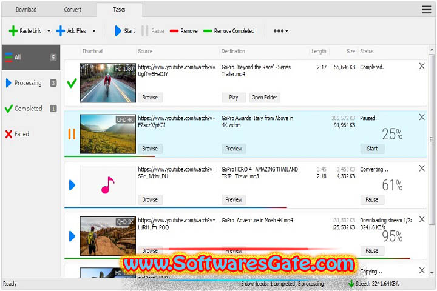Open the hamburger menu
This screenshot has height=291, width=437.
pyautogui.click(x=427, y=10)
